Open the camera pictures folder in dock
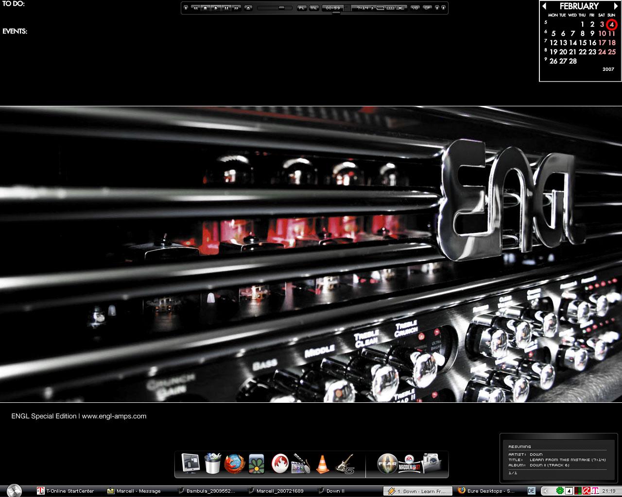This screenshot has width=622, height=497. tap(432, 464)
